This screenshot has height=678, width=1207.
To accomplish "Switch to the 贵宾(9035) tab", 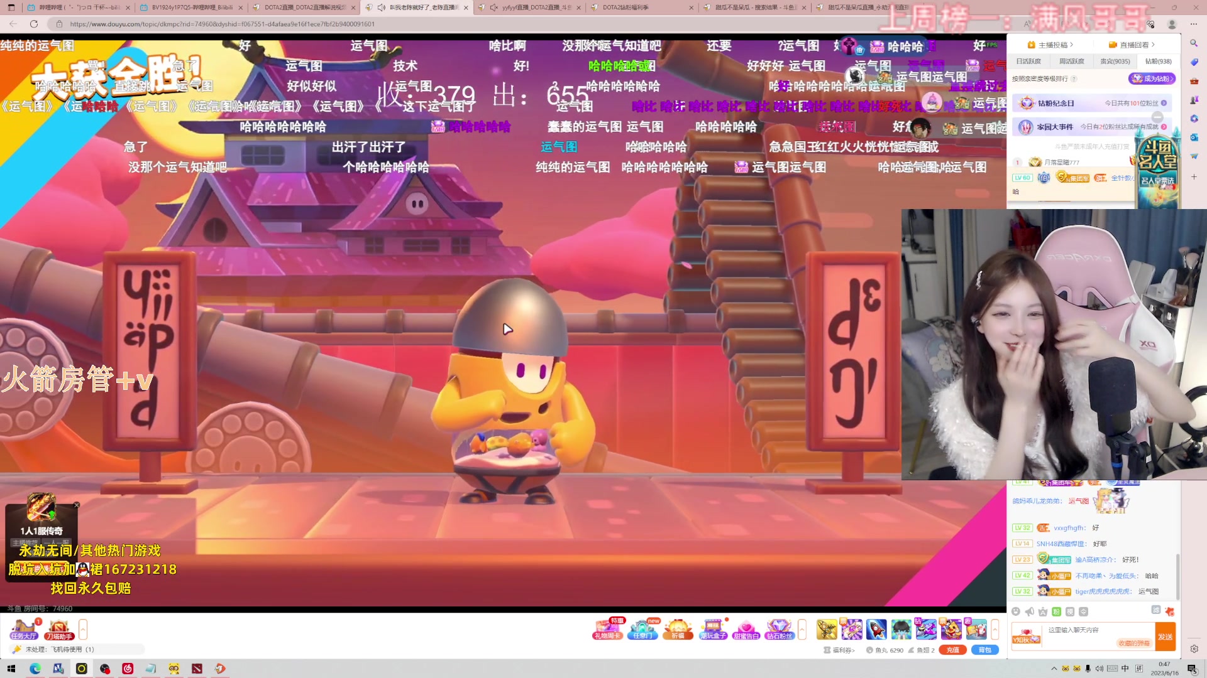I will (x=1115, y=62).
